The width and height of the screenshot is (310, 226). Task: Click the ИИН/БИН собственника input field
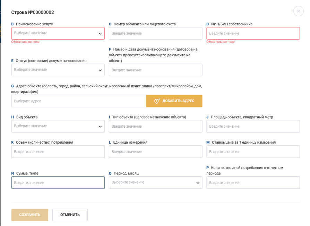click(253, 33)
